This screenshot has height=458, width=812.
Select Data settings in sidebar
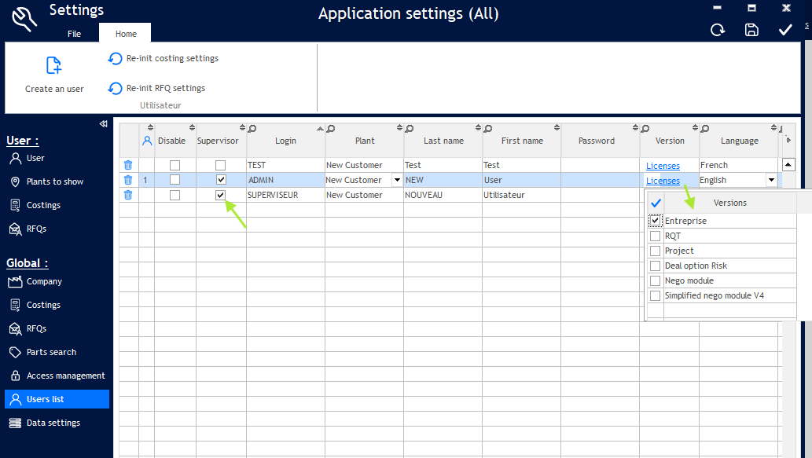coord(53,423)
